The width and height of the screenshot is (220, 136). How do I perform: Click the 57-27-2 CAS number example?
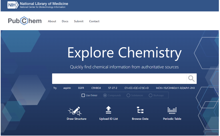(113, 88)
